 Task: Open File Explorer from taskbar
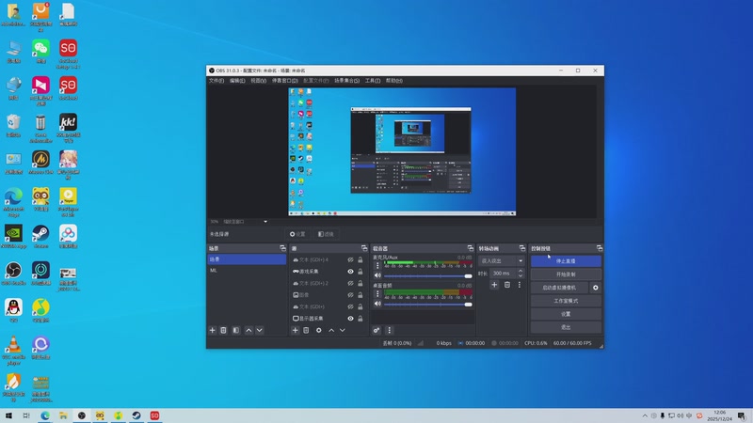click(63, 415)
